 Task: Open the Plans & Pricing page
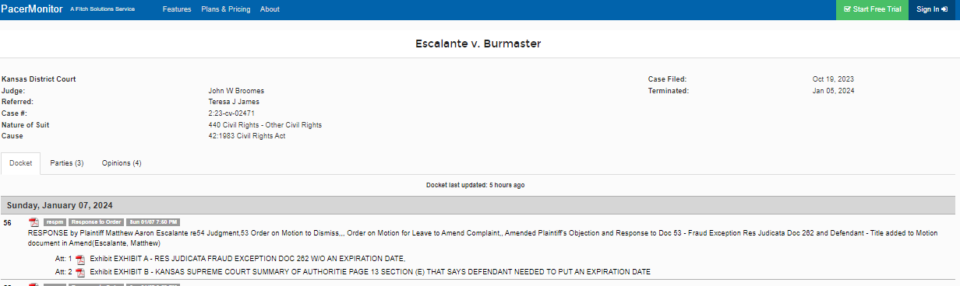click(x=225, y=9)
